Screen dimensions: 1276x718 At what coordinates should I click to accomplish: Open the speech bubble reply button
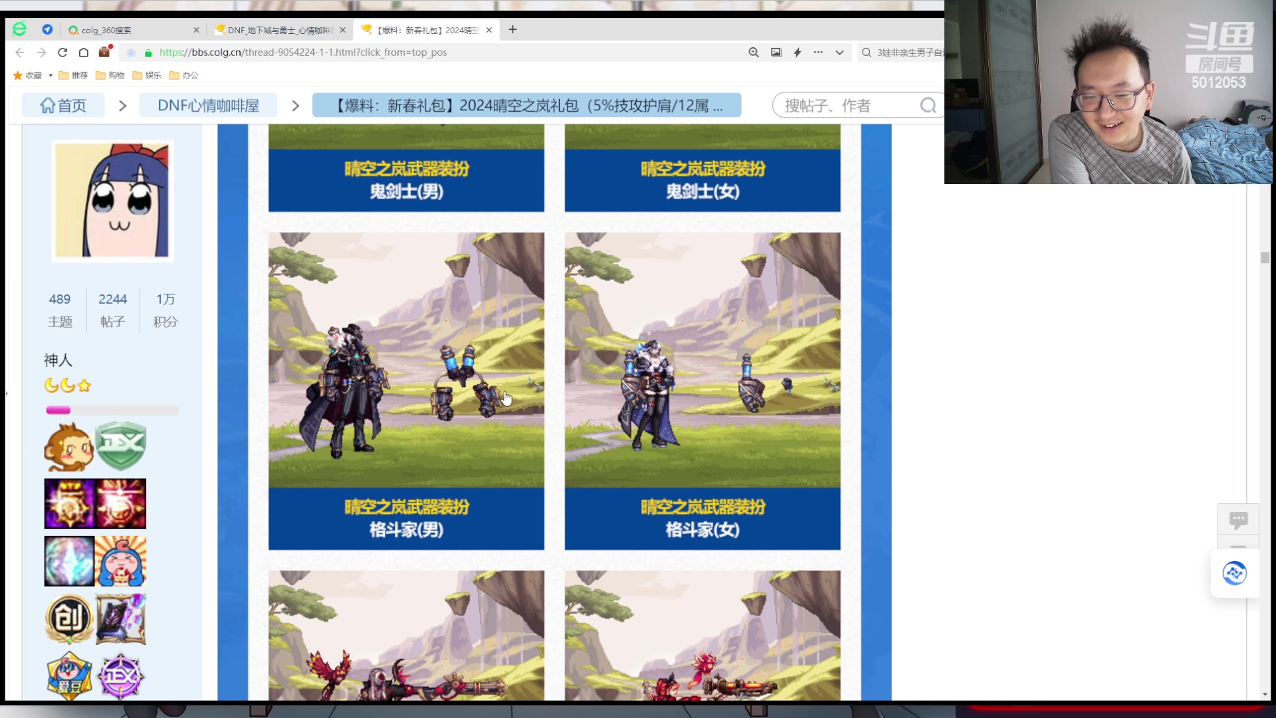click(1238, 520)
